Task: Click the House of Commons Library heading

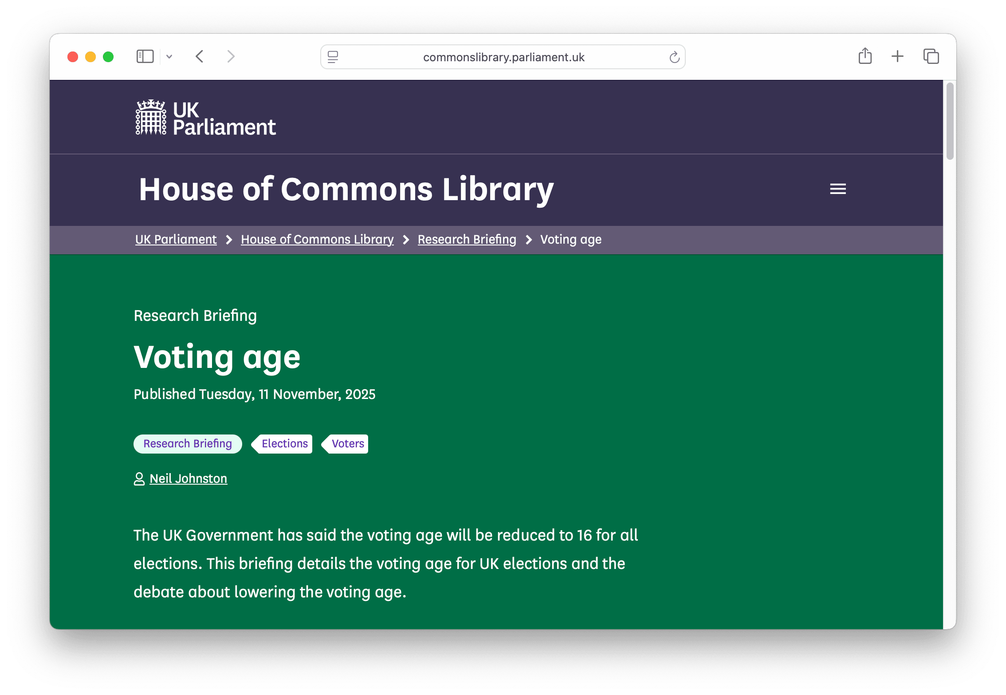Action: tap(346, 190)
